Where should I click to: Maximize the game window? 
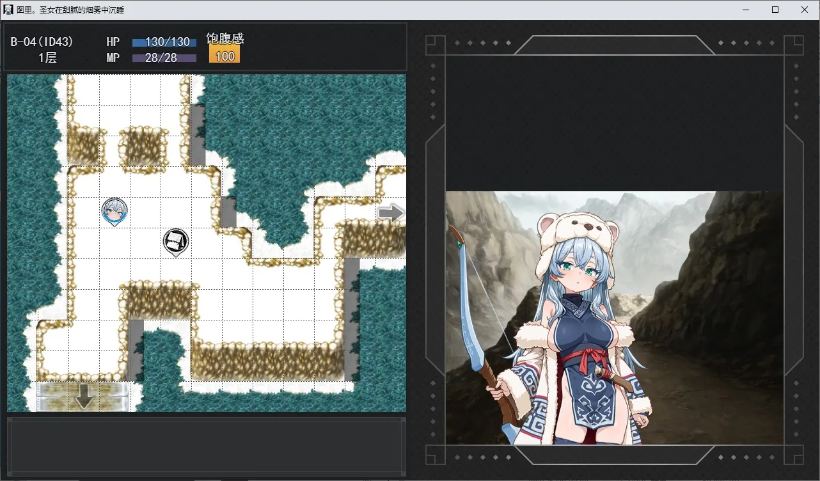tap(775, 10)
